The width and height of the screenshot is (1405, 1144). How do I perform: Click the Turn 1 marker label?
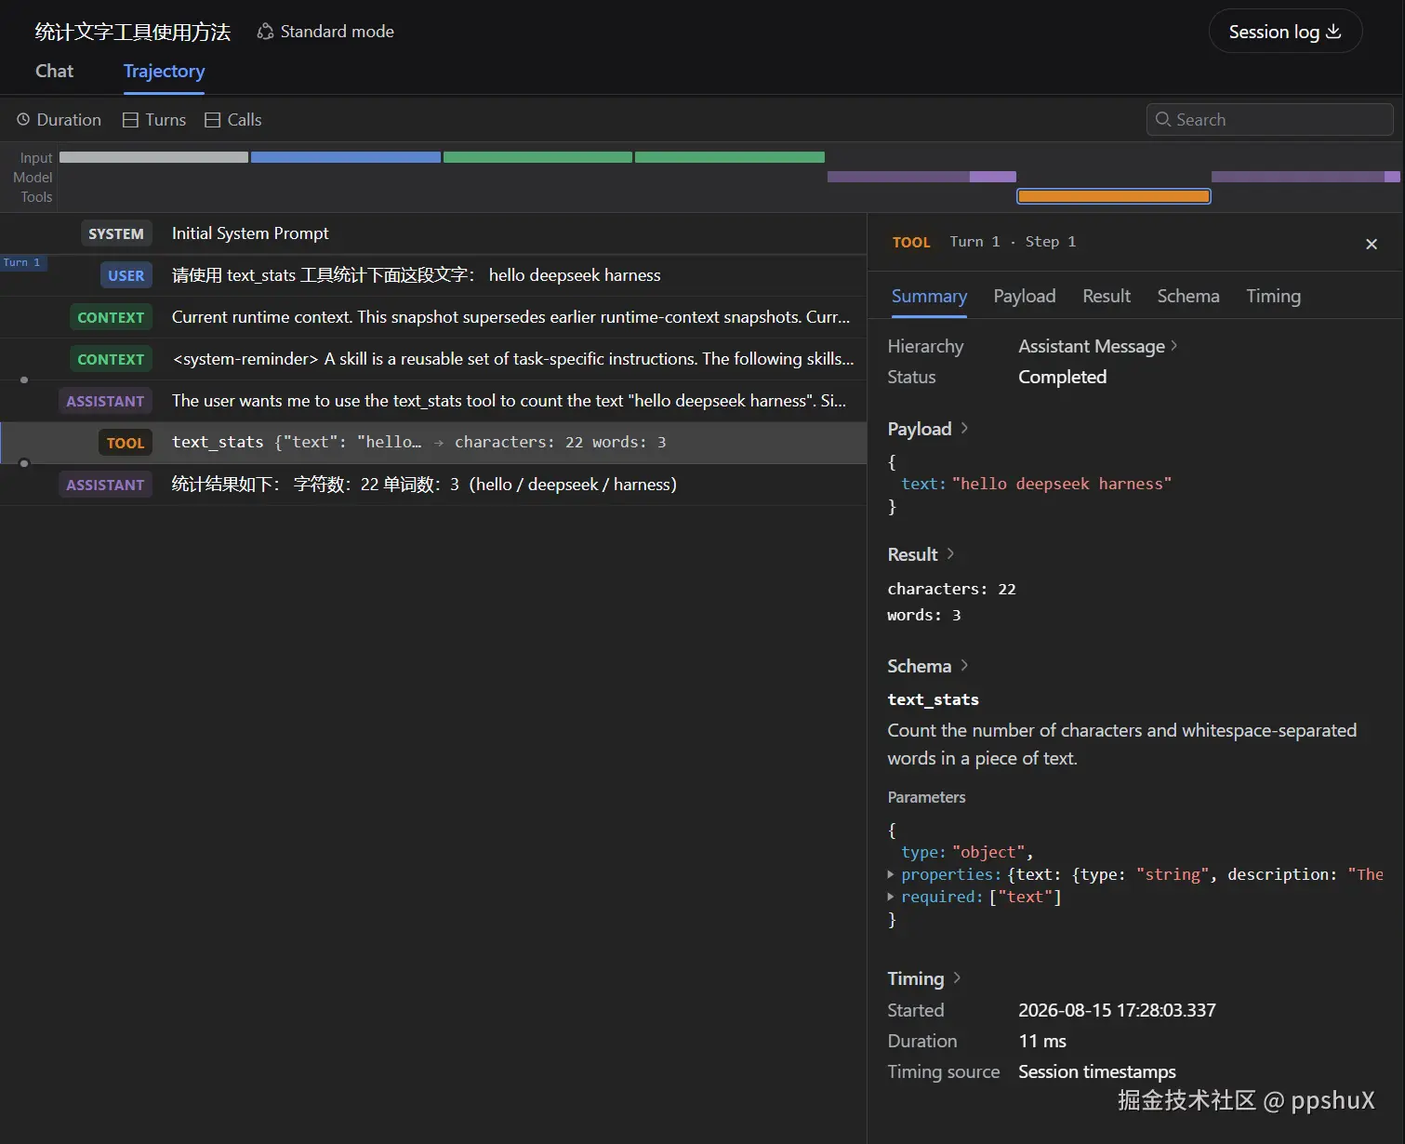click(x=22, y=262)
